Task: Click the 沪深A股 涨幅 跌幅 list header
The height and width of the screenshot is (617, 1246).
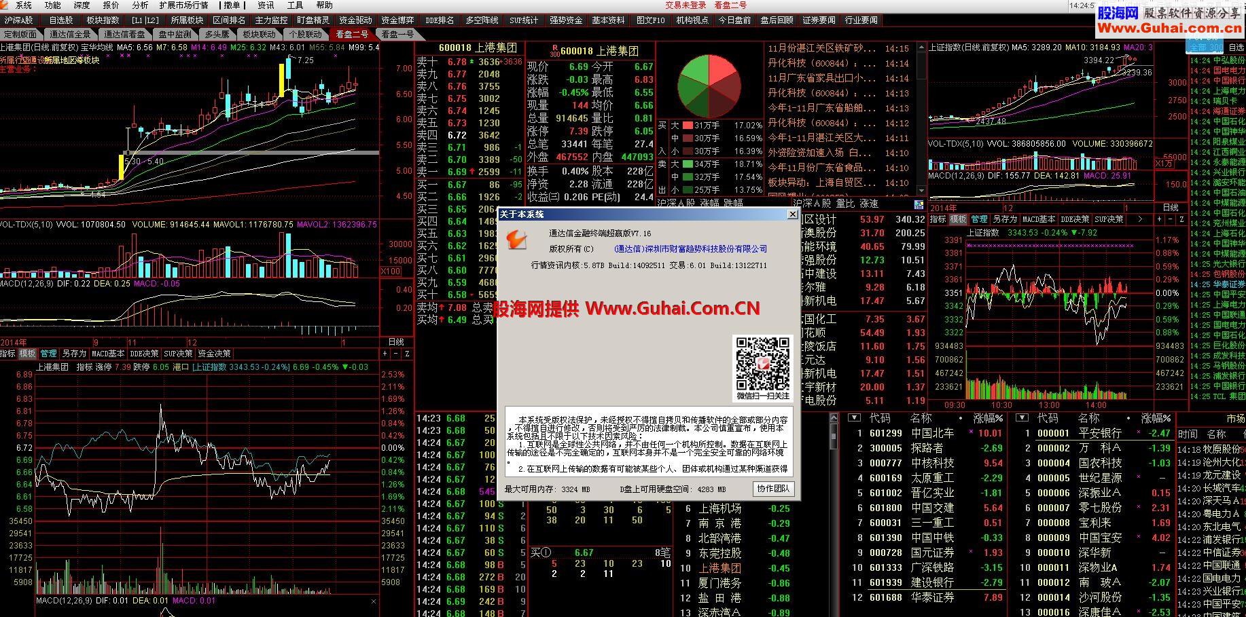Action: tap(700, 204)
